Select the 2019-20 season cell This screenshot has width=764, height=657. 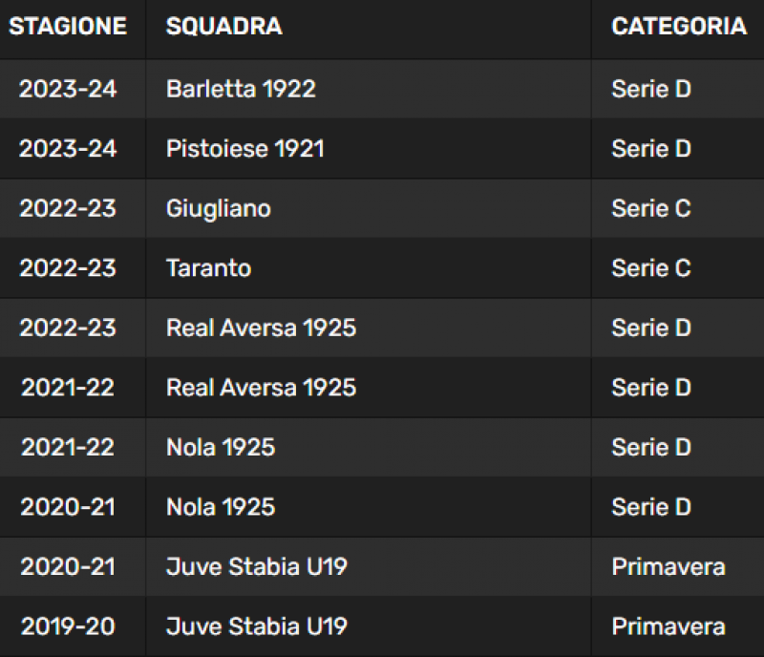tap(68, 626)
